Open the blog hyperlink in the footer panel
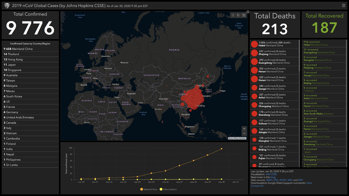Viewport: 349px width, 196px height. pyautogui.click(x=273, y=177)
